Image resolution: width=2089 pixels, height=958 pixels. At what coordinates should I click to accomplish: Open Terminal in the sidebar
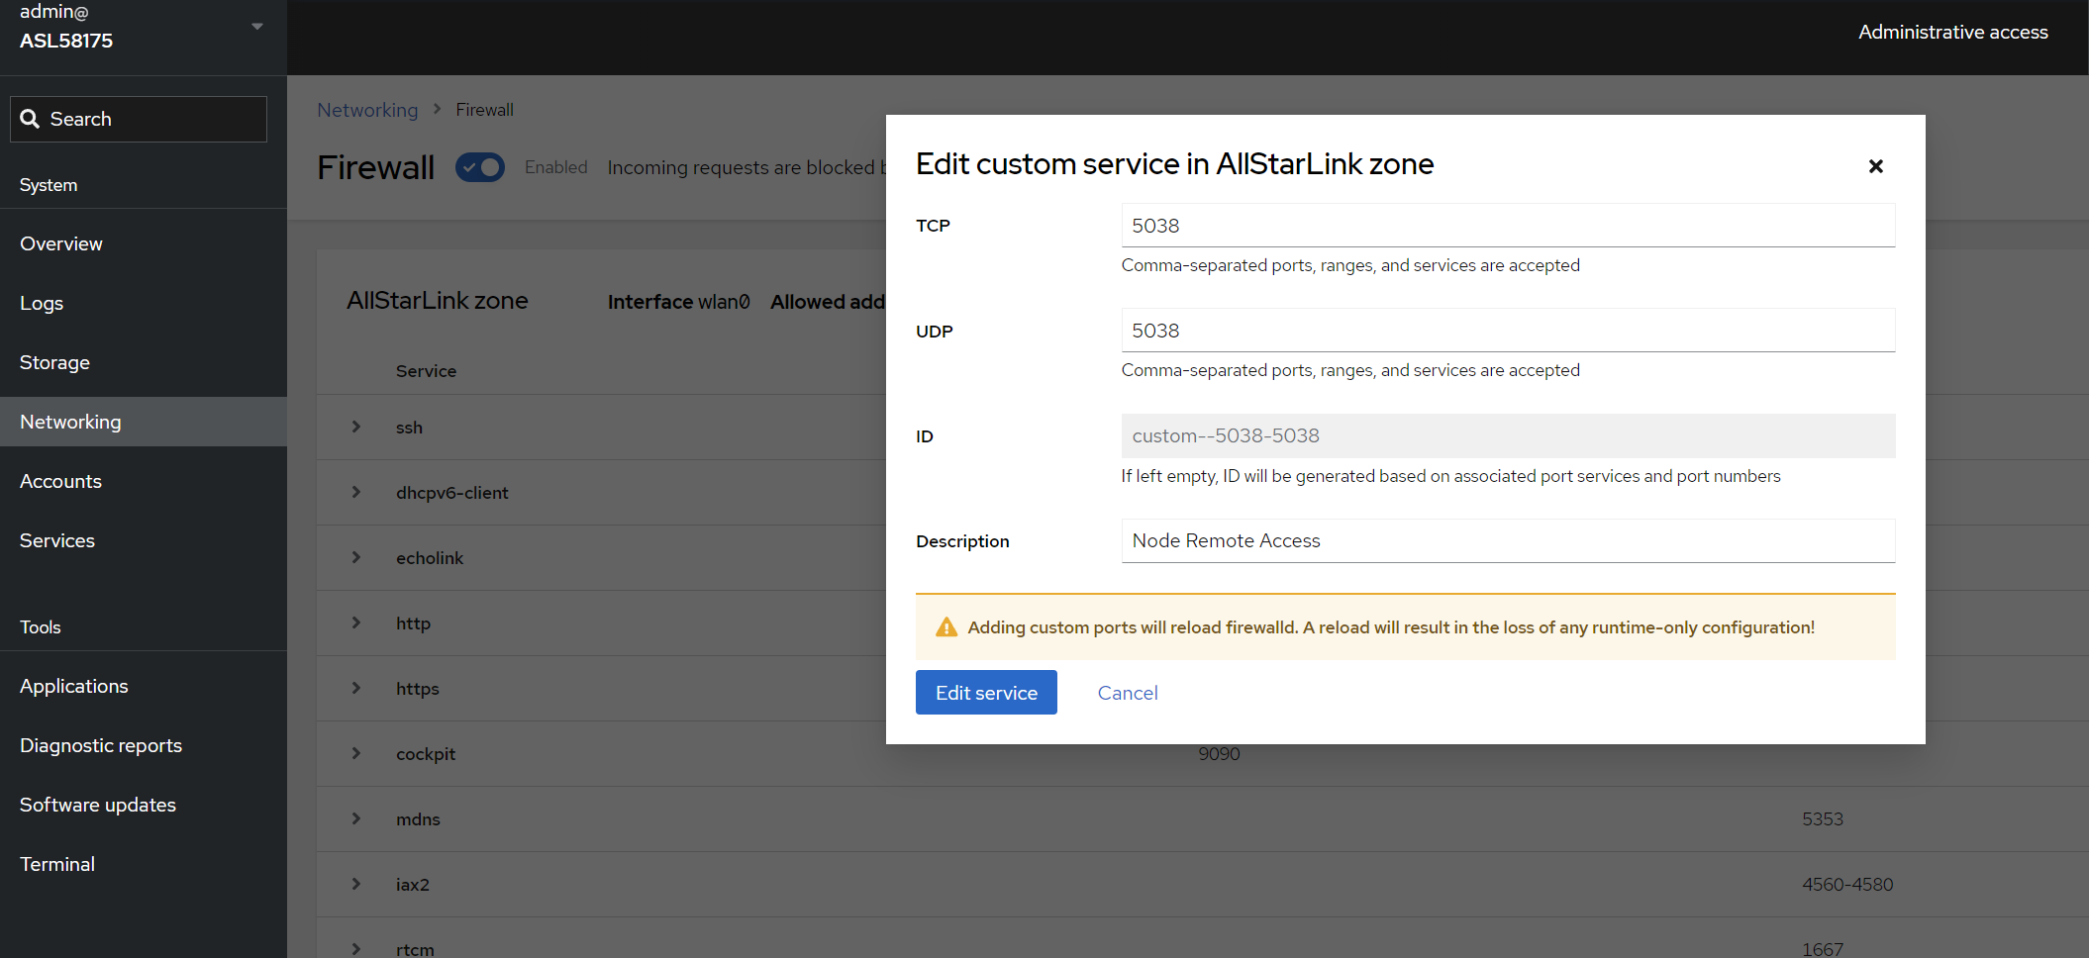(x=144, y=864)
